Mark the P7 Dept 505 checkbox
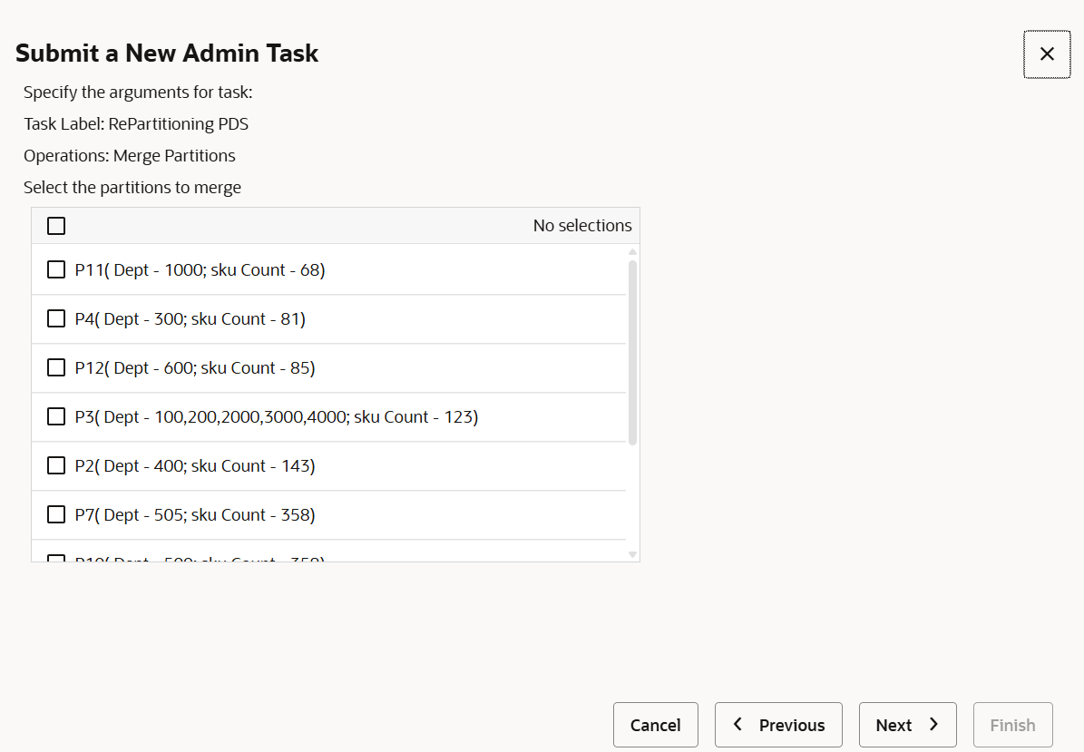The width and height of the screenshot is (1084, 752). click(x=56, y=514)
